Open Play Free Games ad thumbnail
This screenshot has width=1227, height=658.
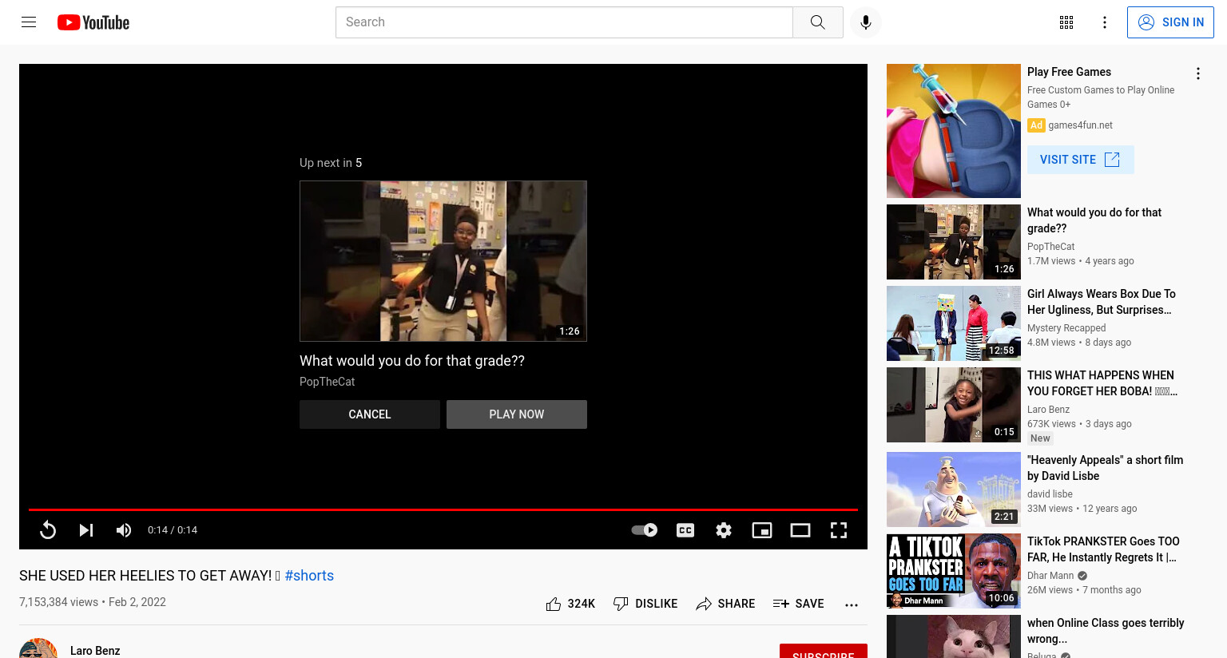pyautogui.click(x=954, y=131)
